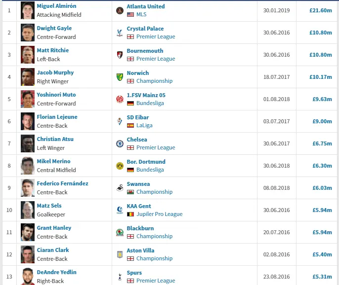Image resolution: width=339 pixels, height=285 pixels.
Task: Click the Bournemouth club crest icon
Action: click(120, 55)
